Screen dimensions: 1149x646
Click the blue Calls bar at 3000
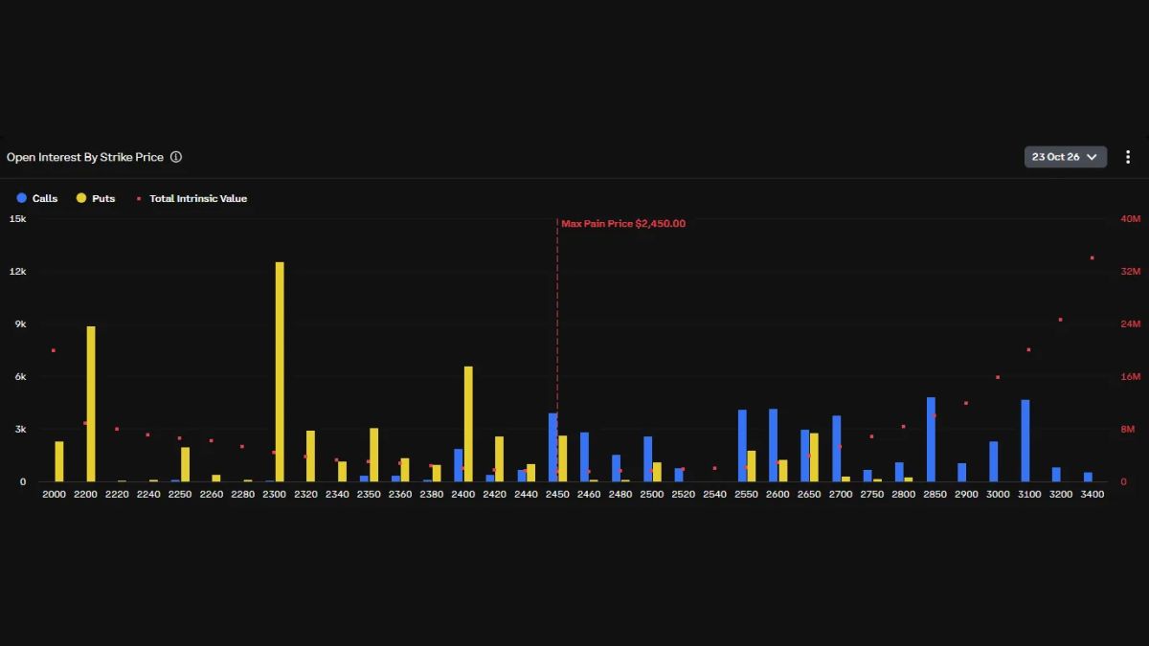(994, 461)
